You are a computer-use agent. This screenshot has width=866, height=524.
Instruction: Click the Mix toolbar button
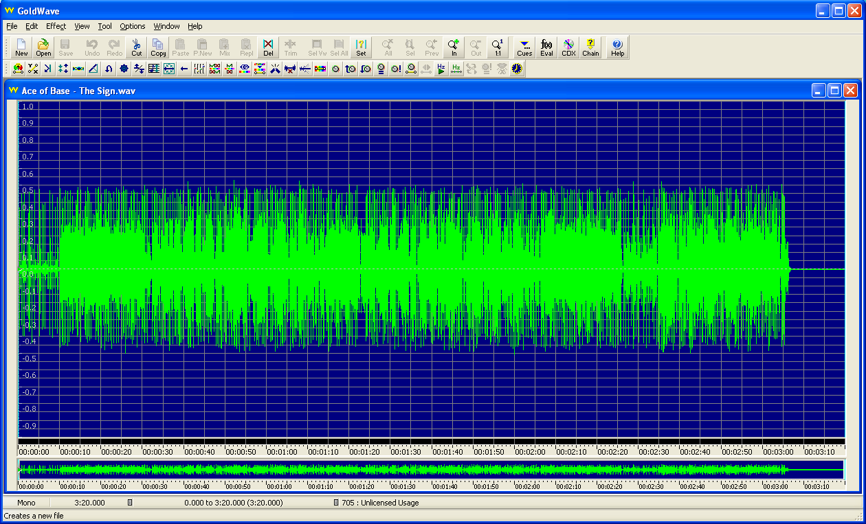pos(225,47)
